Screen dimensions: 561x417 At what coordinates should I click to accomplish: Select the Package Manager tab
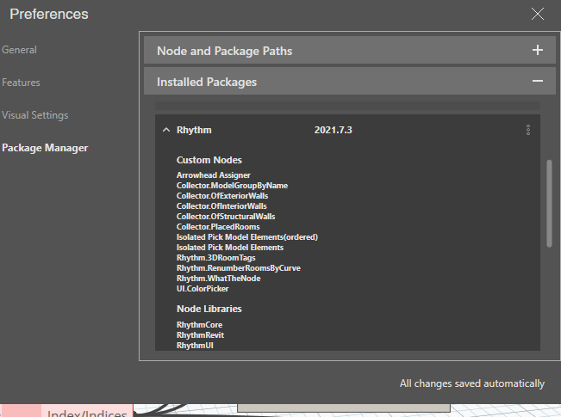45,148
